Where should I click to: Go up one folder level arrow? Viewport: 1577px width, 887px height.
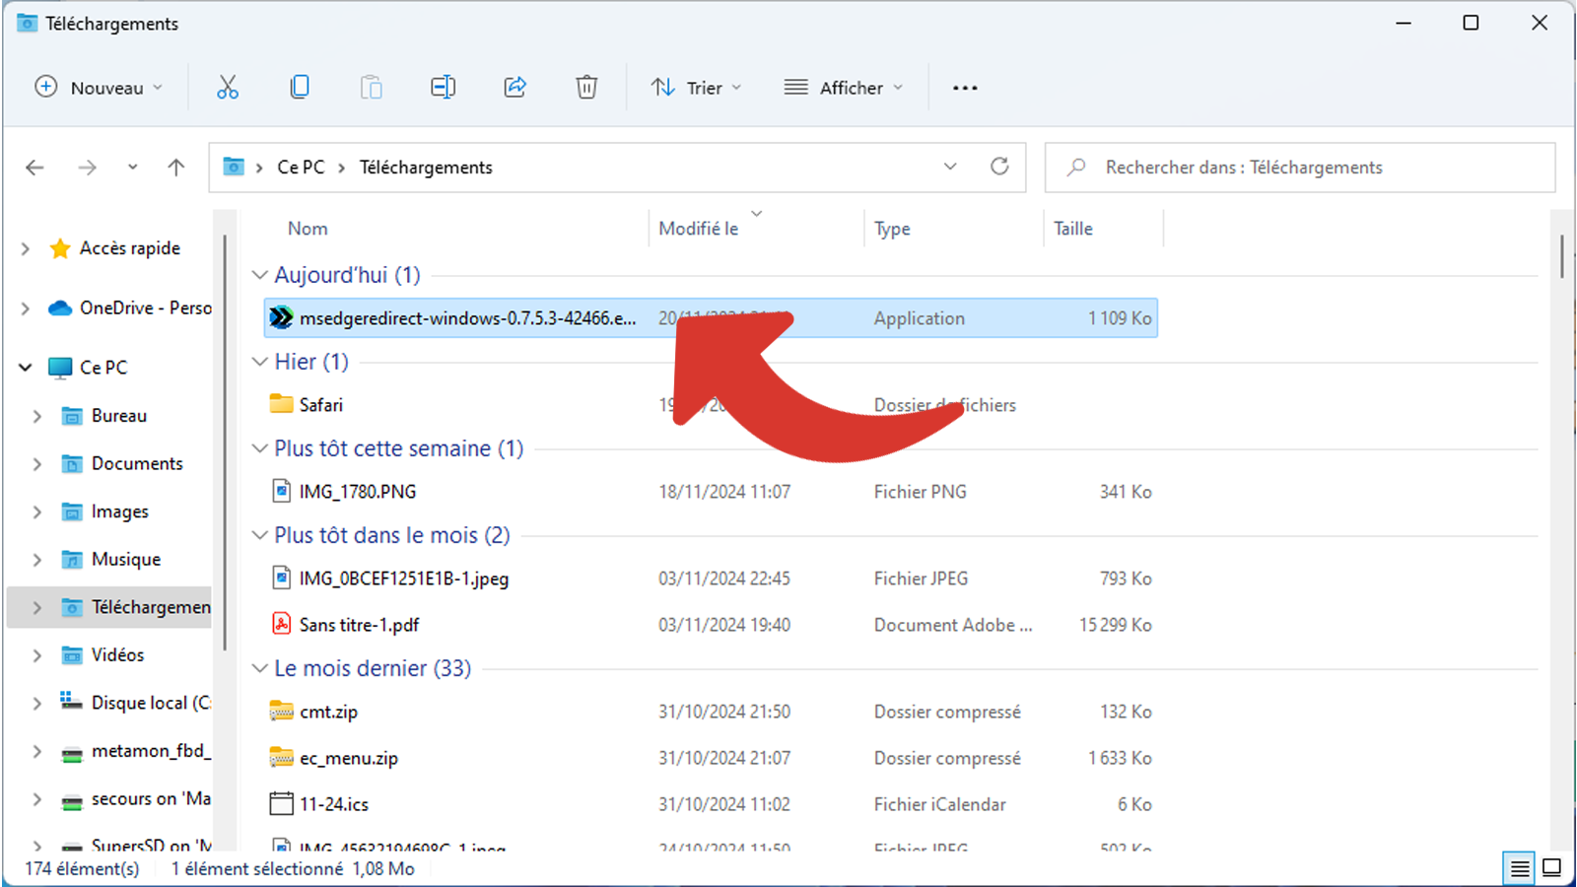pos(176,168)
